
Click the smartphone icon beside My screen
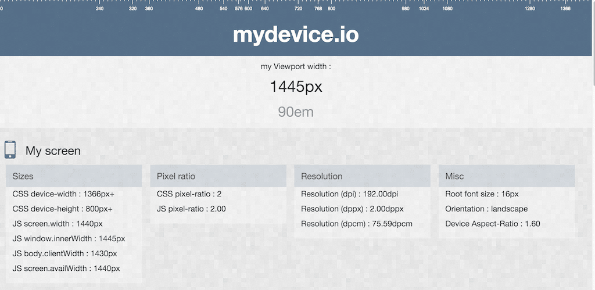click(x=10, y=149)
